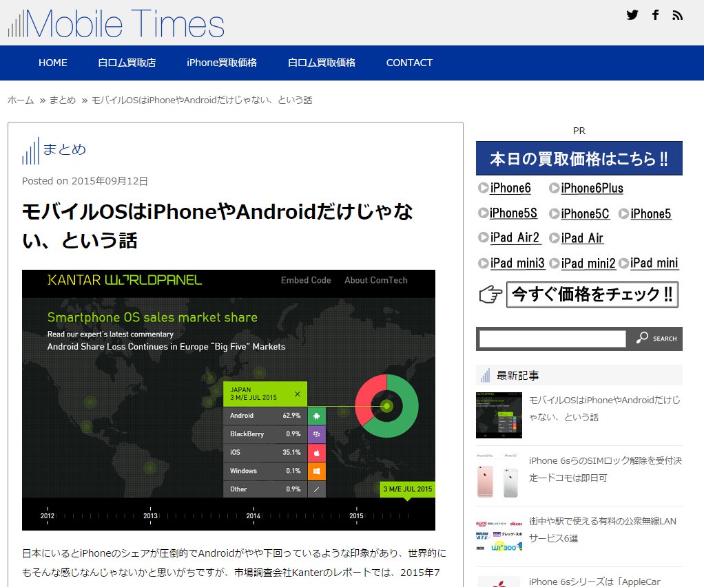Open the iPad Air price link
Viewport: 704px width, 587px height.
pyautogui.click(x=577, y=237)
